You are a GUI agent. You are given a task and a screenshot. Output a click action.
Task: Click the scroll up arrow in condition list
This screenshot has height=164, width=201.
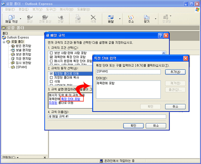pos(163,53)
